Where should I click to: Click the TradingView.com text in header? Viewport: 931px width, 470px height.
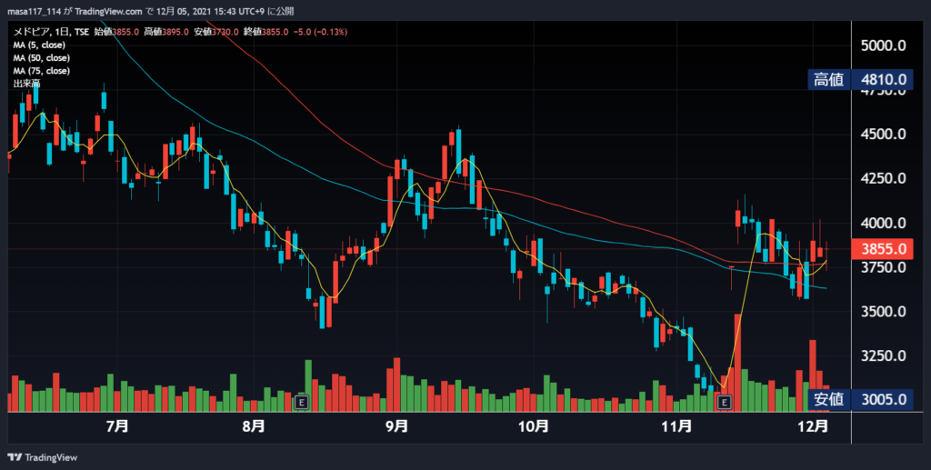(109, 11)
